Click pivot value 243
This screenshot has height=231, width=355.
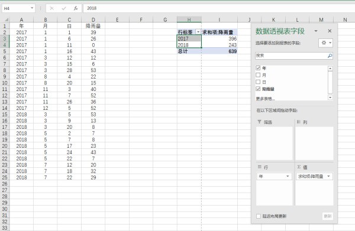point(220,45)
